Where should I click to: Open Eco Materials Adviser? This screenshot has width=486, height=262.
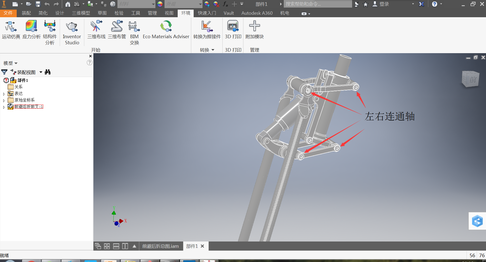(x=166, y=30)
